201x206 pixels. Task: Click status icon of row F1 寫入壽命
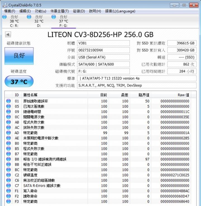(x=9, y=191)
